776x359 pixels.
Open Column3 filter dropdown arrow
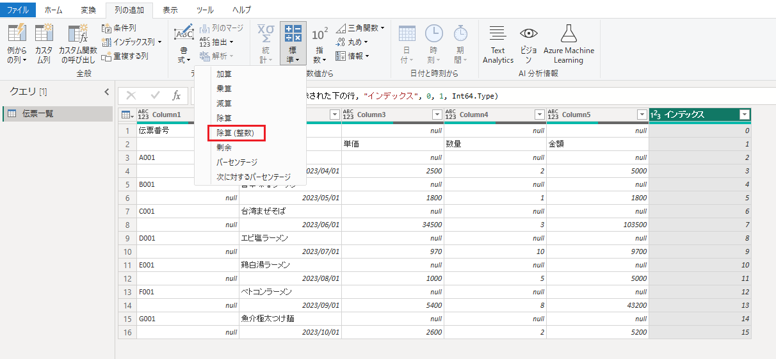[x=437, y=115]
